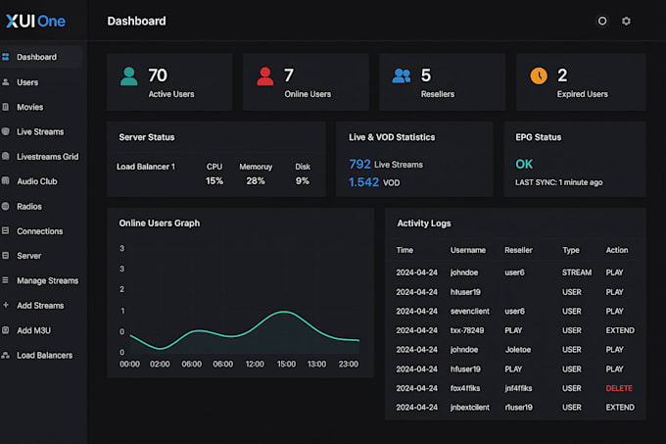Click the blue Resellers group icon

(402, 76)
